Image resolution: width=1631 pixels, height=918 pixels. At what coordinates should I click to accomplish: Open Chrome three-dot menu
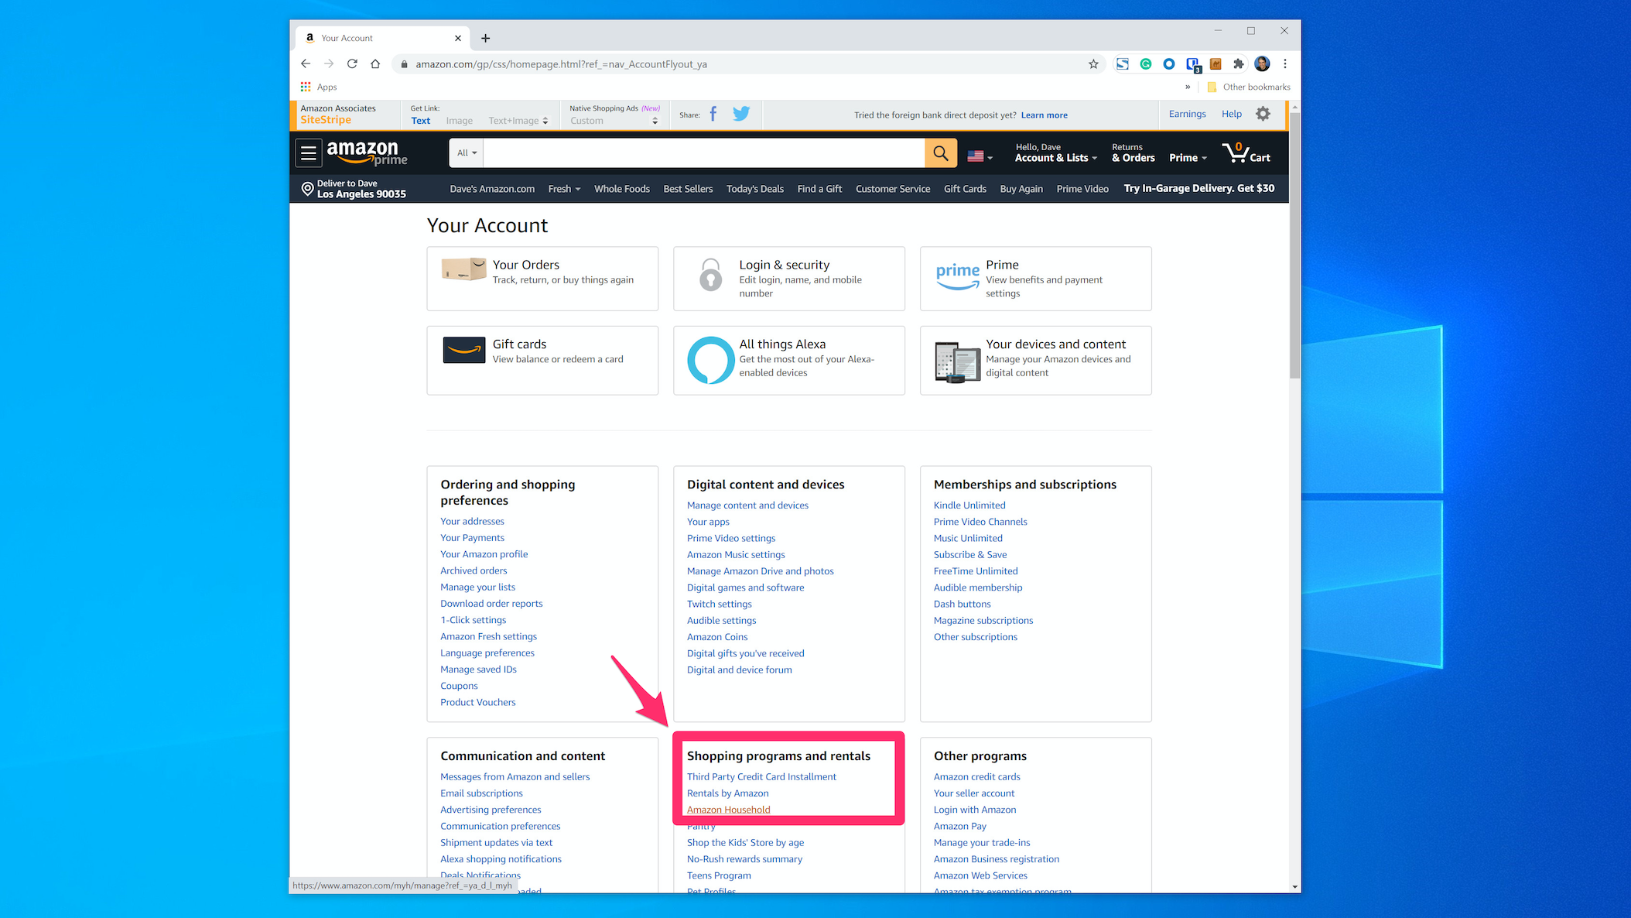(1285, 64)
